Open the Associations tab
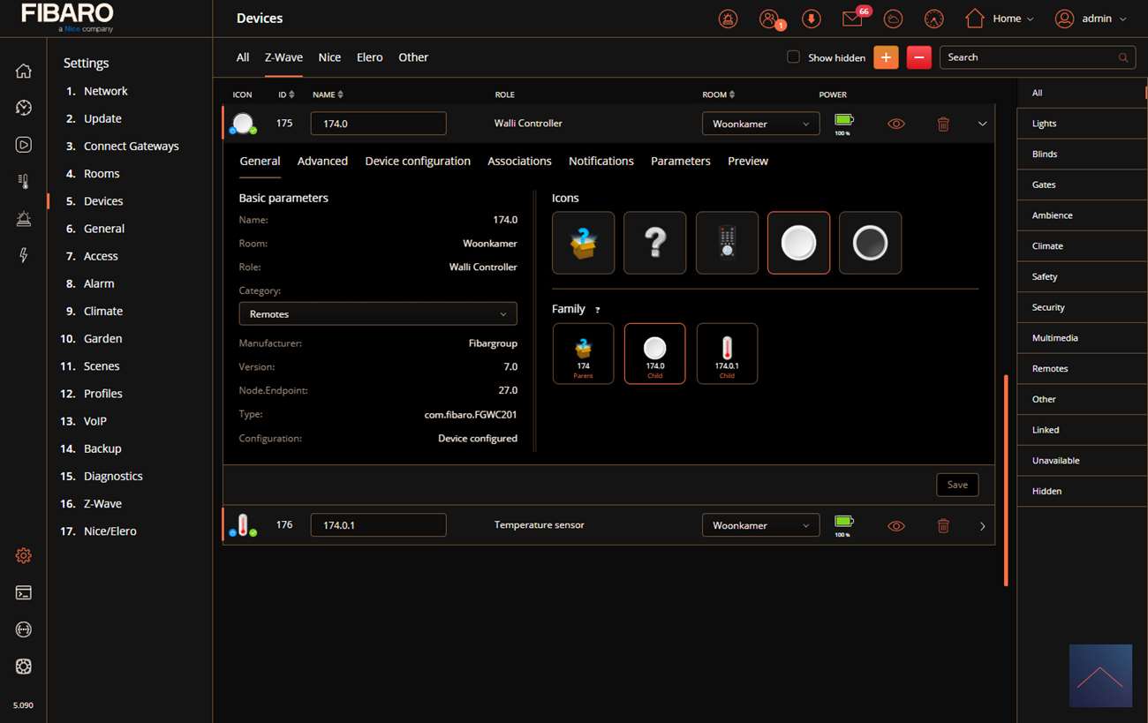 519,161
